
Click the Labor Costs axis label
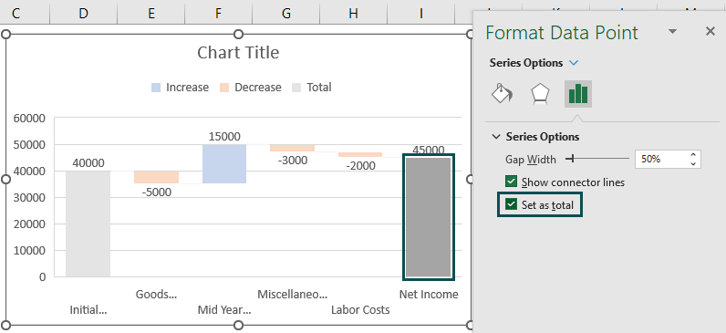click(360, 310)
